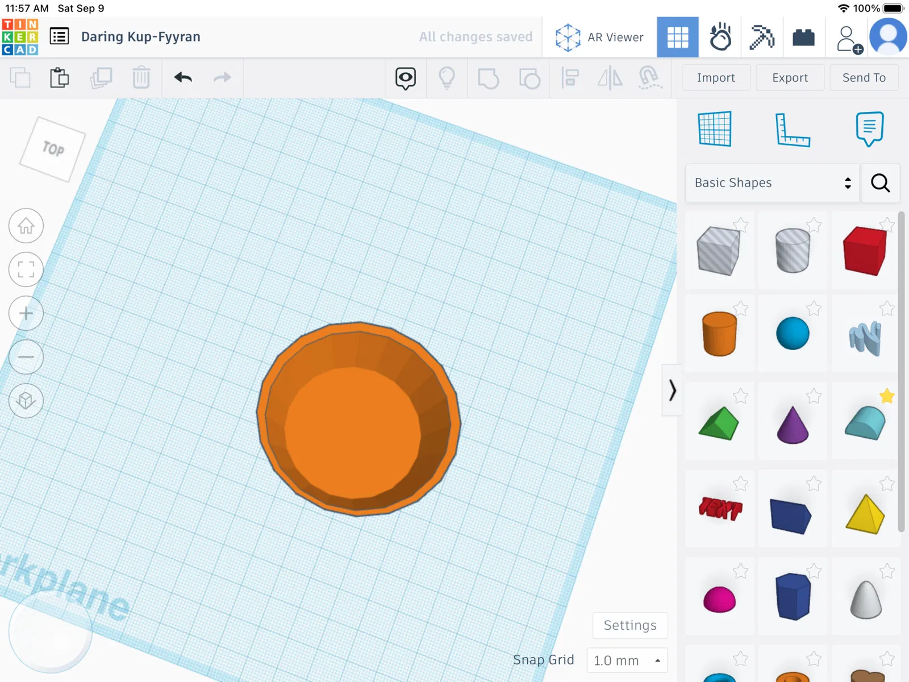Open the Sim Lab tab

[720, 38]
